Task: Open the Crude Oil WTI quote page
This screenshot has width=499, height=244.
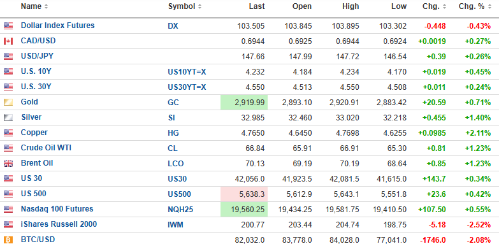Action: tap(46, 148)
